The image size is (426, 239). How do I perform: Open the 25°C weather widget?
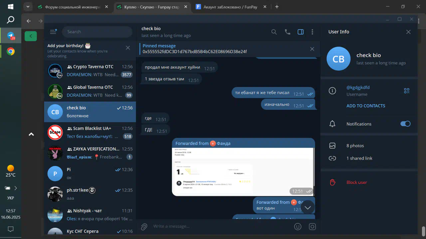point(11,171)
